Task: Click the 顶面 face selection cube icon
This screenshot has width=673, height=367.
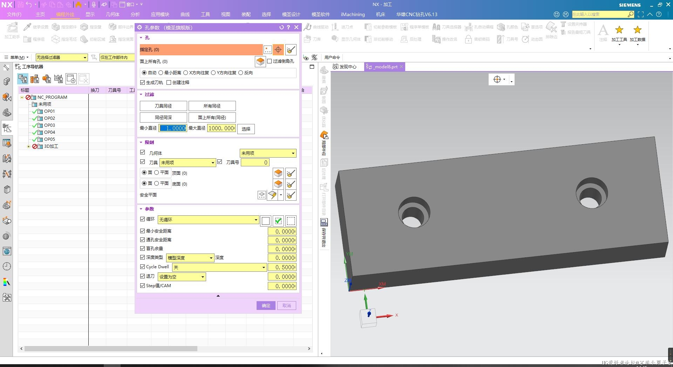Action: [x=278, y=173]
